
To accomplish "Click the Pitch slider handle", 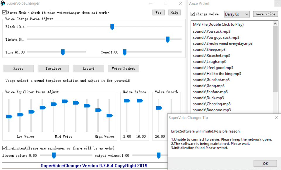I will tap(112, 27).
